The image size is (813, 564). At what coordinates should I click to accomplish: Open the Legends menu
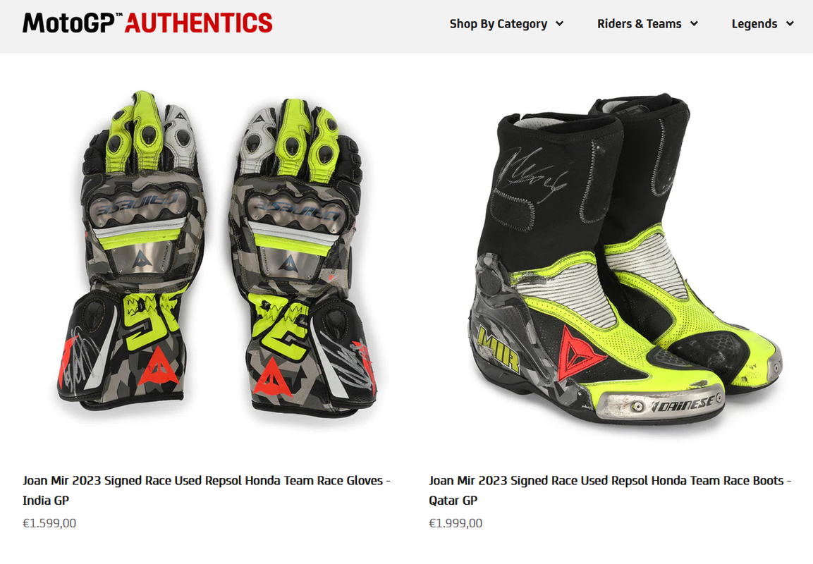click(763, 24)
